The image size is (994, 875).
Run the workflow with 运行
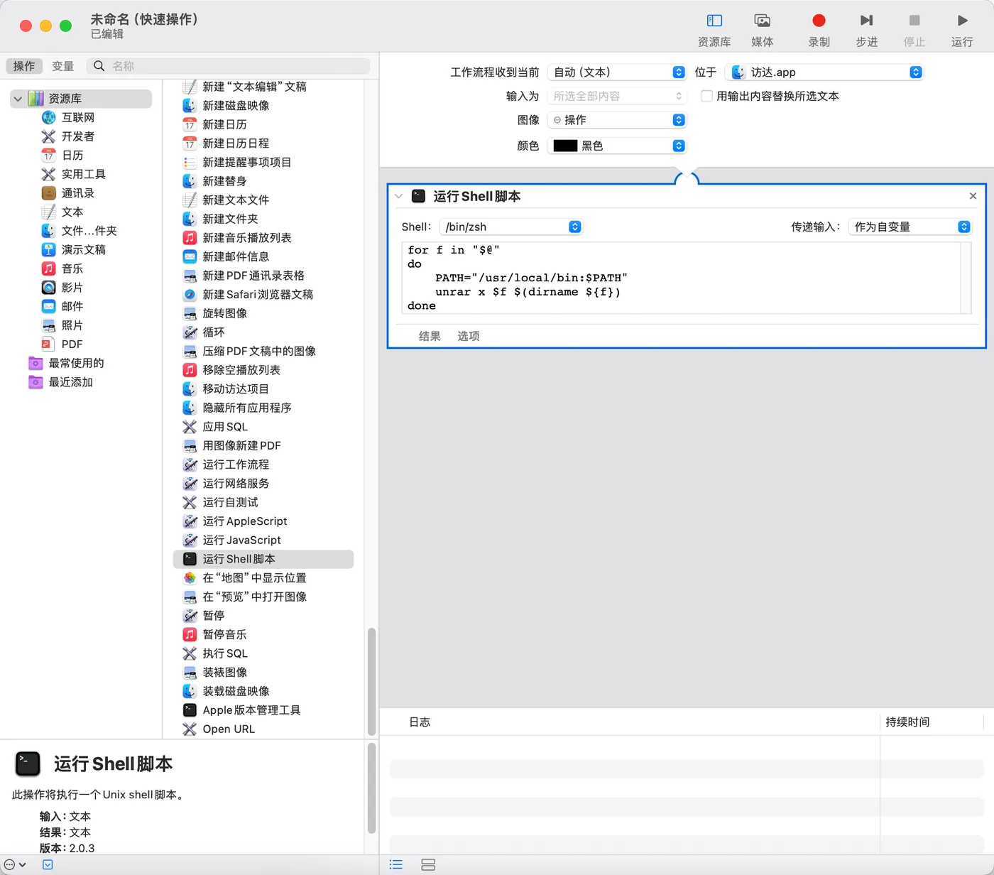click(x=962, y=30)
